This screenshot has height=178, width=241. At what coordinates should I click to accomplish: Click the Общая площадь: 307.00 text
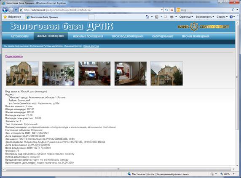[20, 109]
